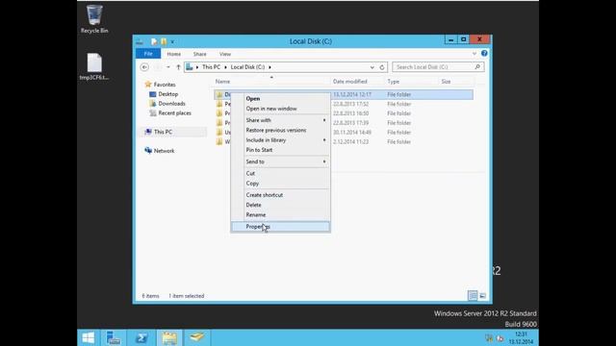Select folder row dated 22.8.2013 17:52
The image size is (616, 346).
click(344, 104)
